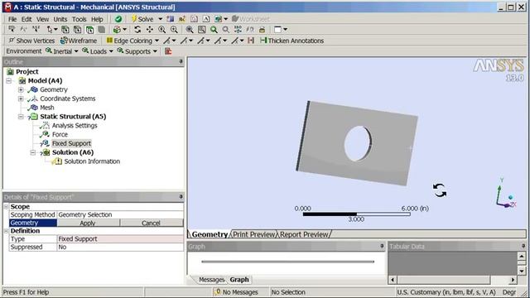Viewport: 530px width, 298px height.
Task: Open the Units menu
Action: point(60,19)
